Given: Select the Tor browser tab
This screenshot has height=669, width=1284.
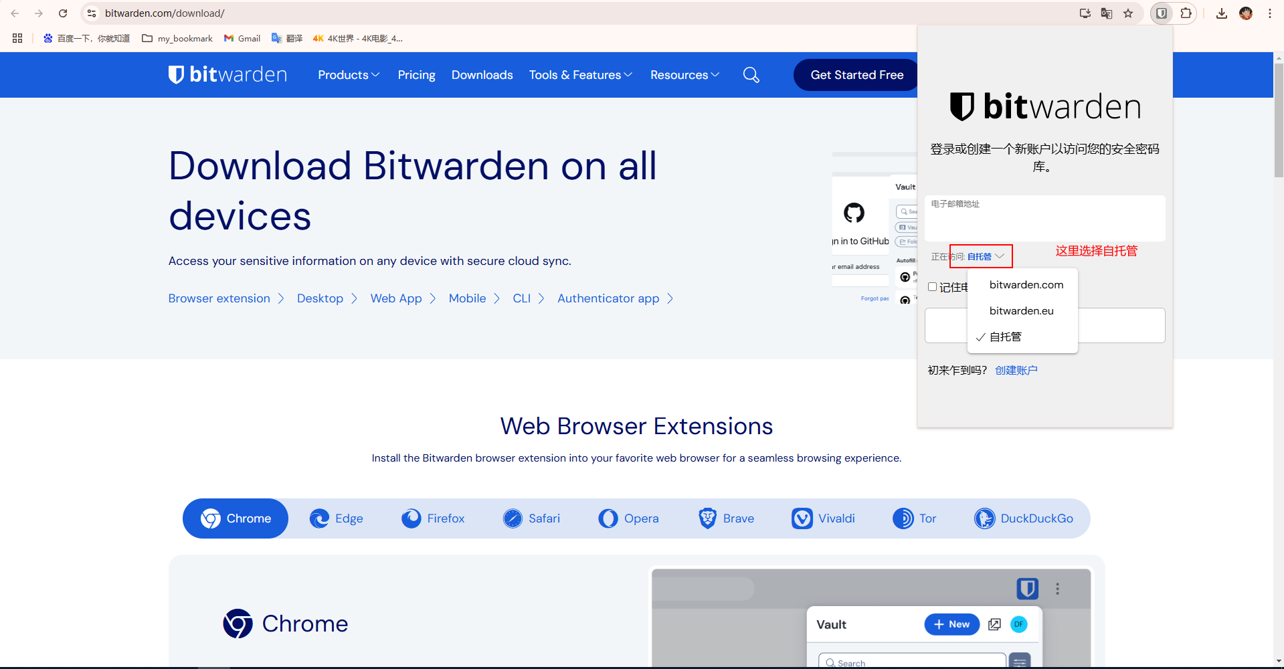Looking at the screenshot, I should point(915,518).
